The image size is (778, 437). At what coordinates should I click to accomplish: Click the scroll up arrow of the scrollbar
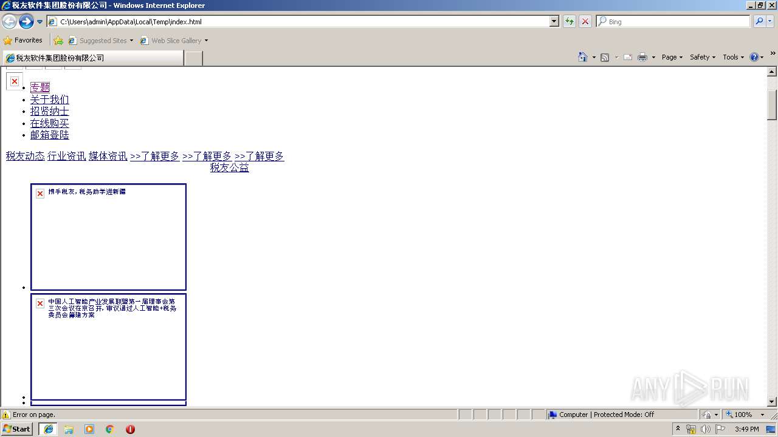pos(772,71)
